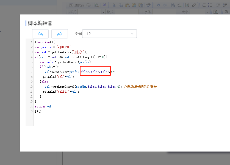Click the Undo icon in background editor toolbar

[158, 5]
